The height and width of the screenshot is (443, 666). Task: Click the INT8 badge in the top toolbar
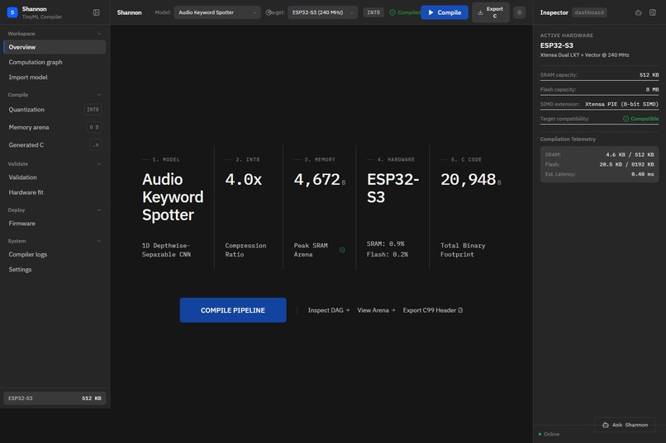[x=373, y=12]
